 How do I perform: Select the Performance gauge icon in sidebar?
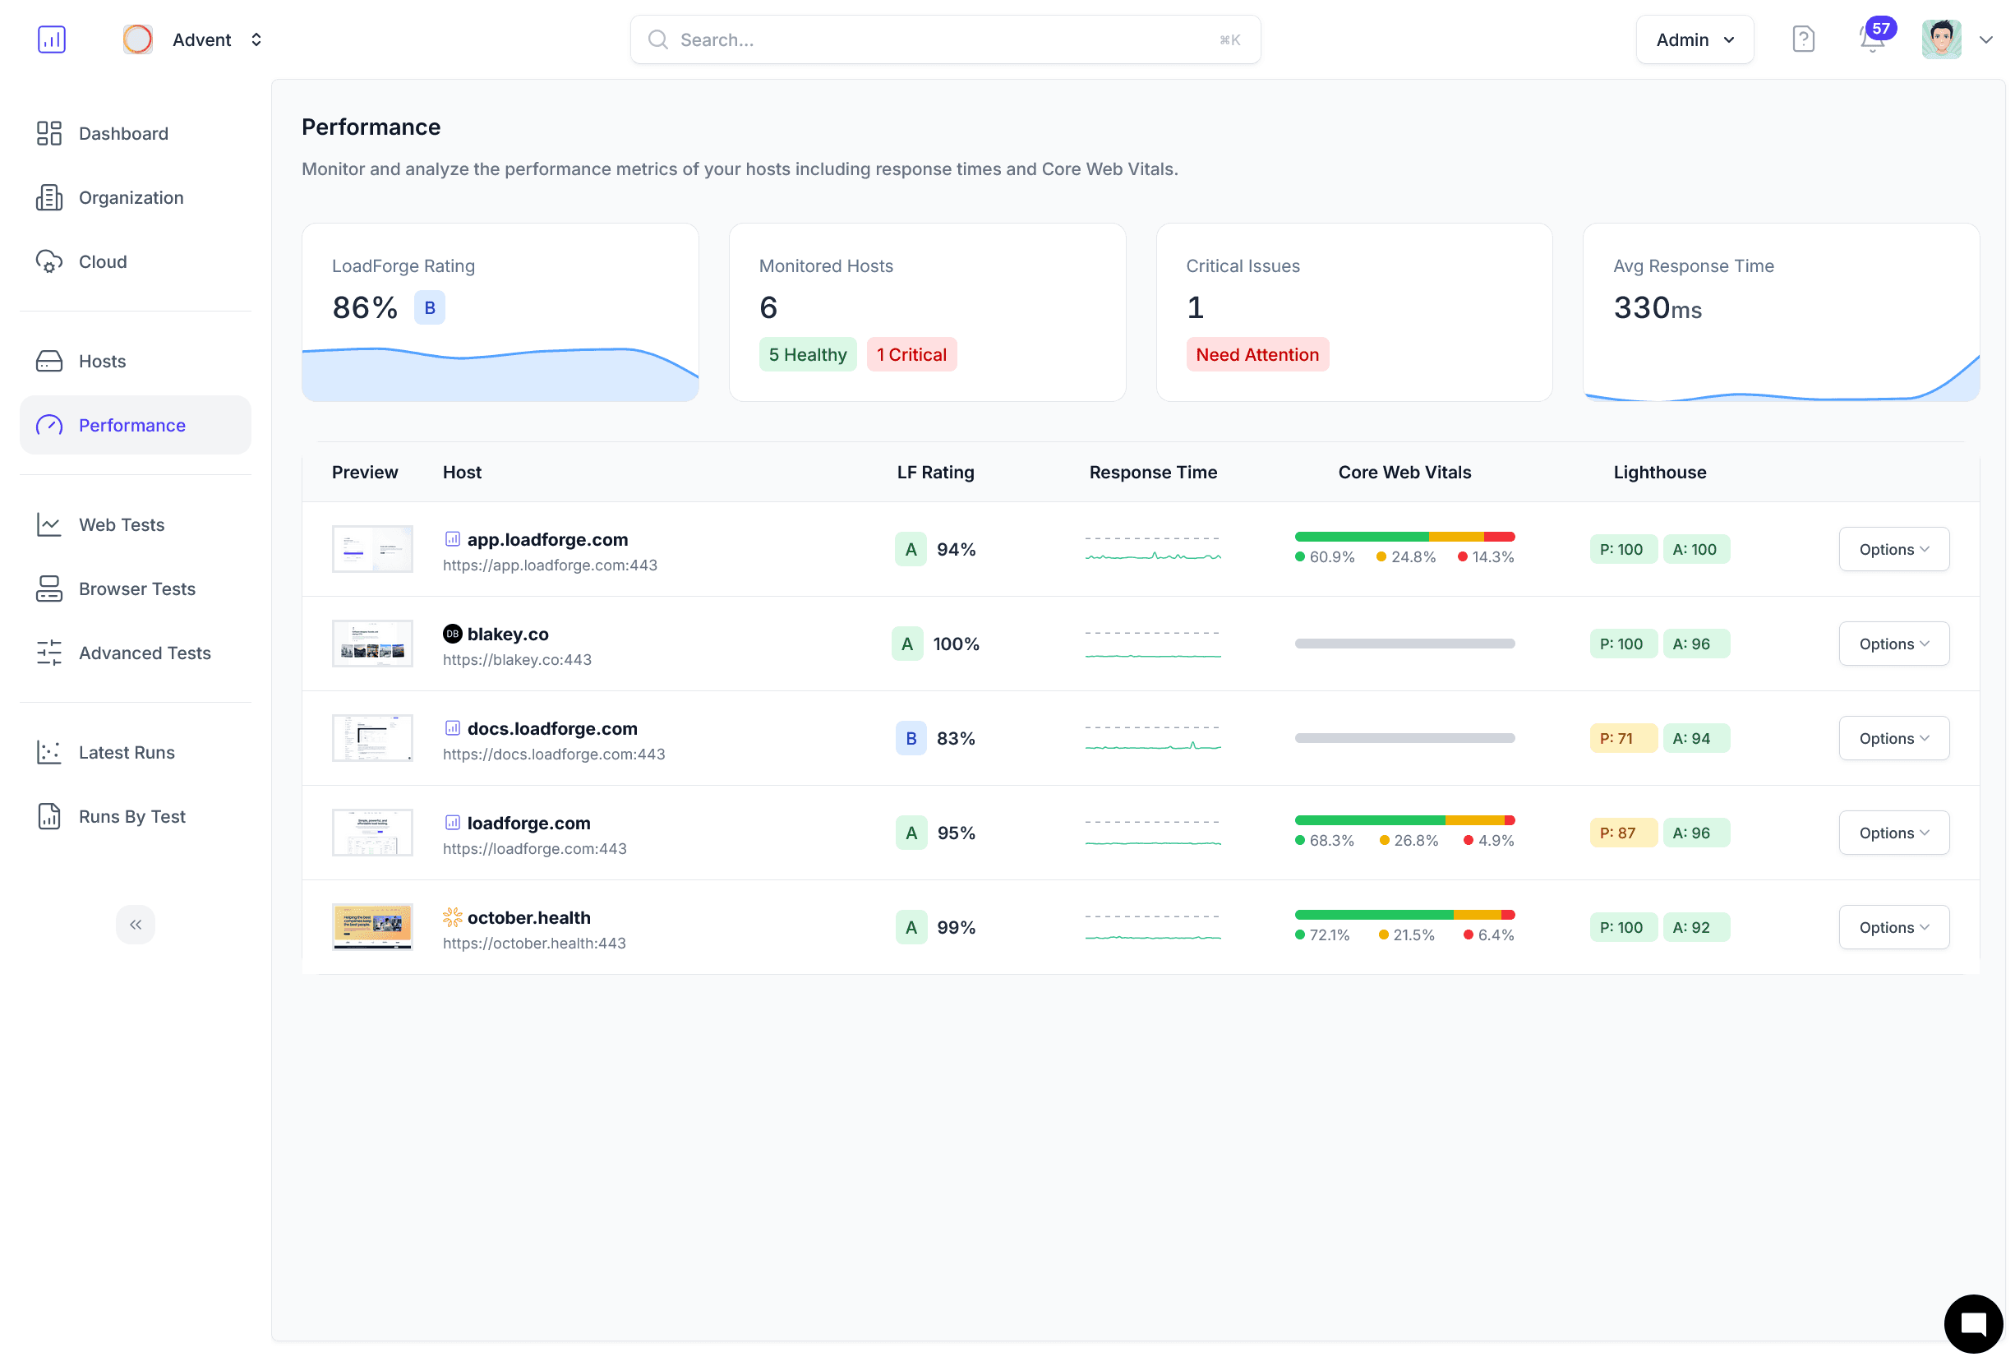[x=49, y=425]
